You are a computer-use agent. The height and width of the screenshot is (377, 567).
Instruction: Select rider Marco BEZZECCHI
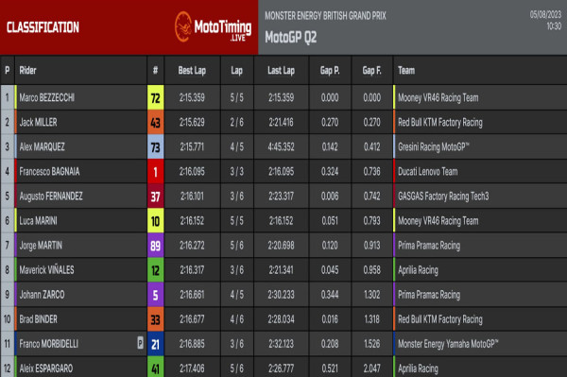(47, 97)
